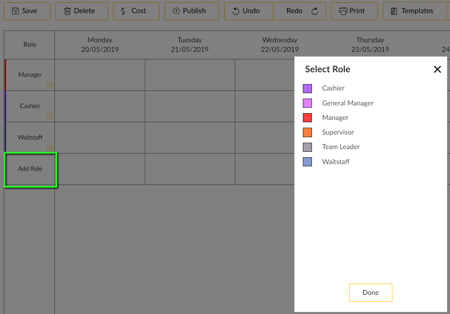Click the orange Supervisor color swatch
Screen dimensions: 450x314
point(308,132)
